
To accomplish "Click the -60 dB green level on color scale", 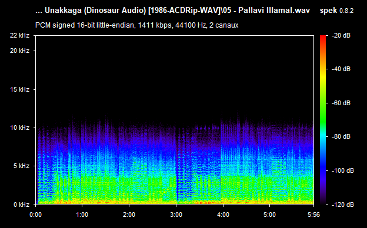I will (323, 103).
